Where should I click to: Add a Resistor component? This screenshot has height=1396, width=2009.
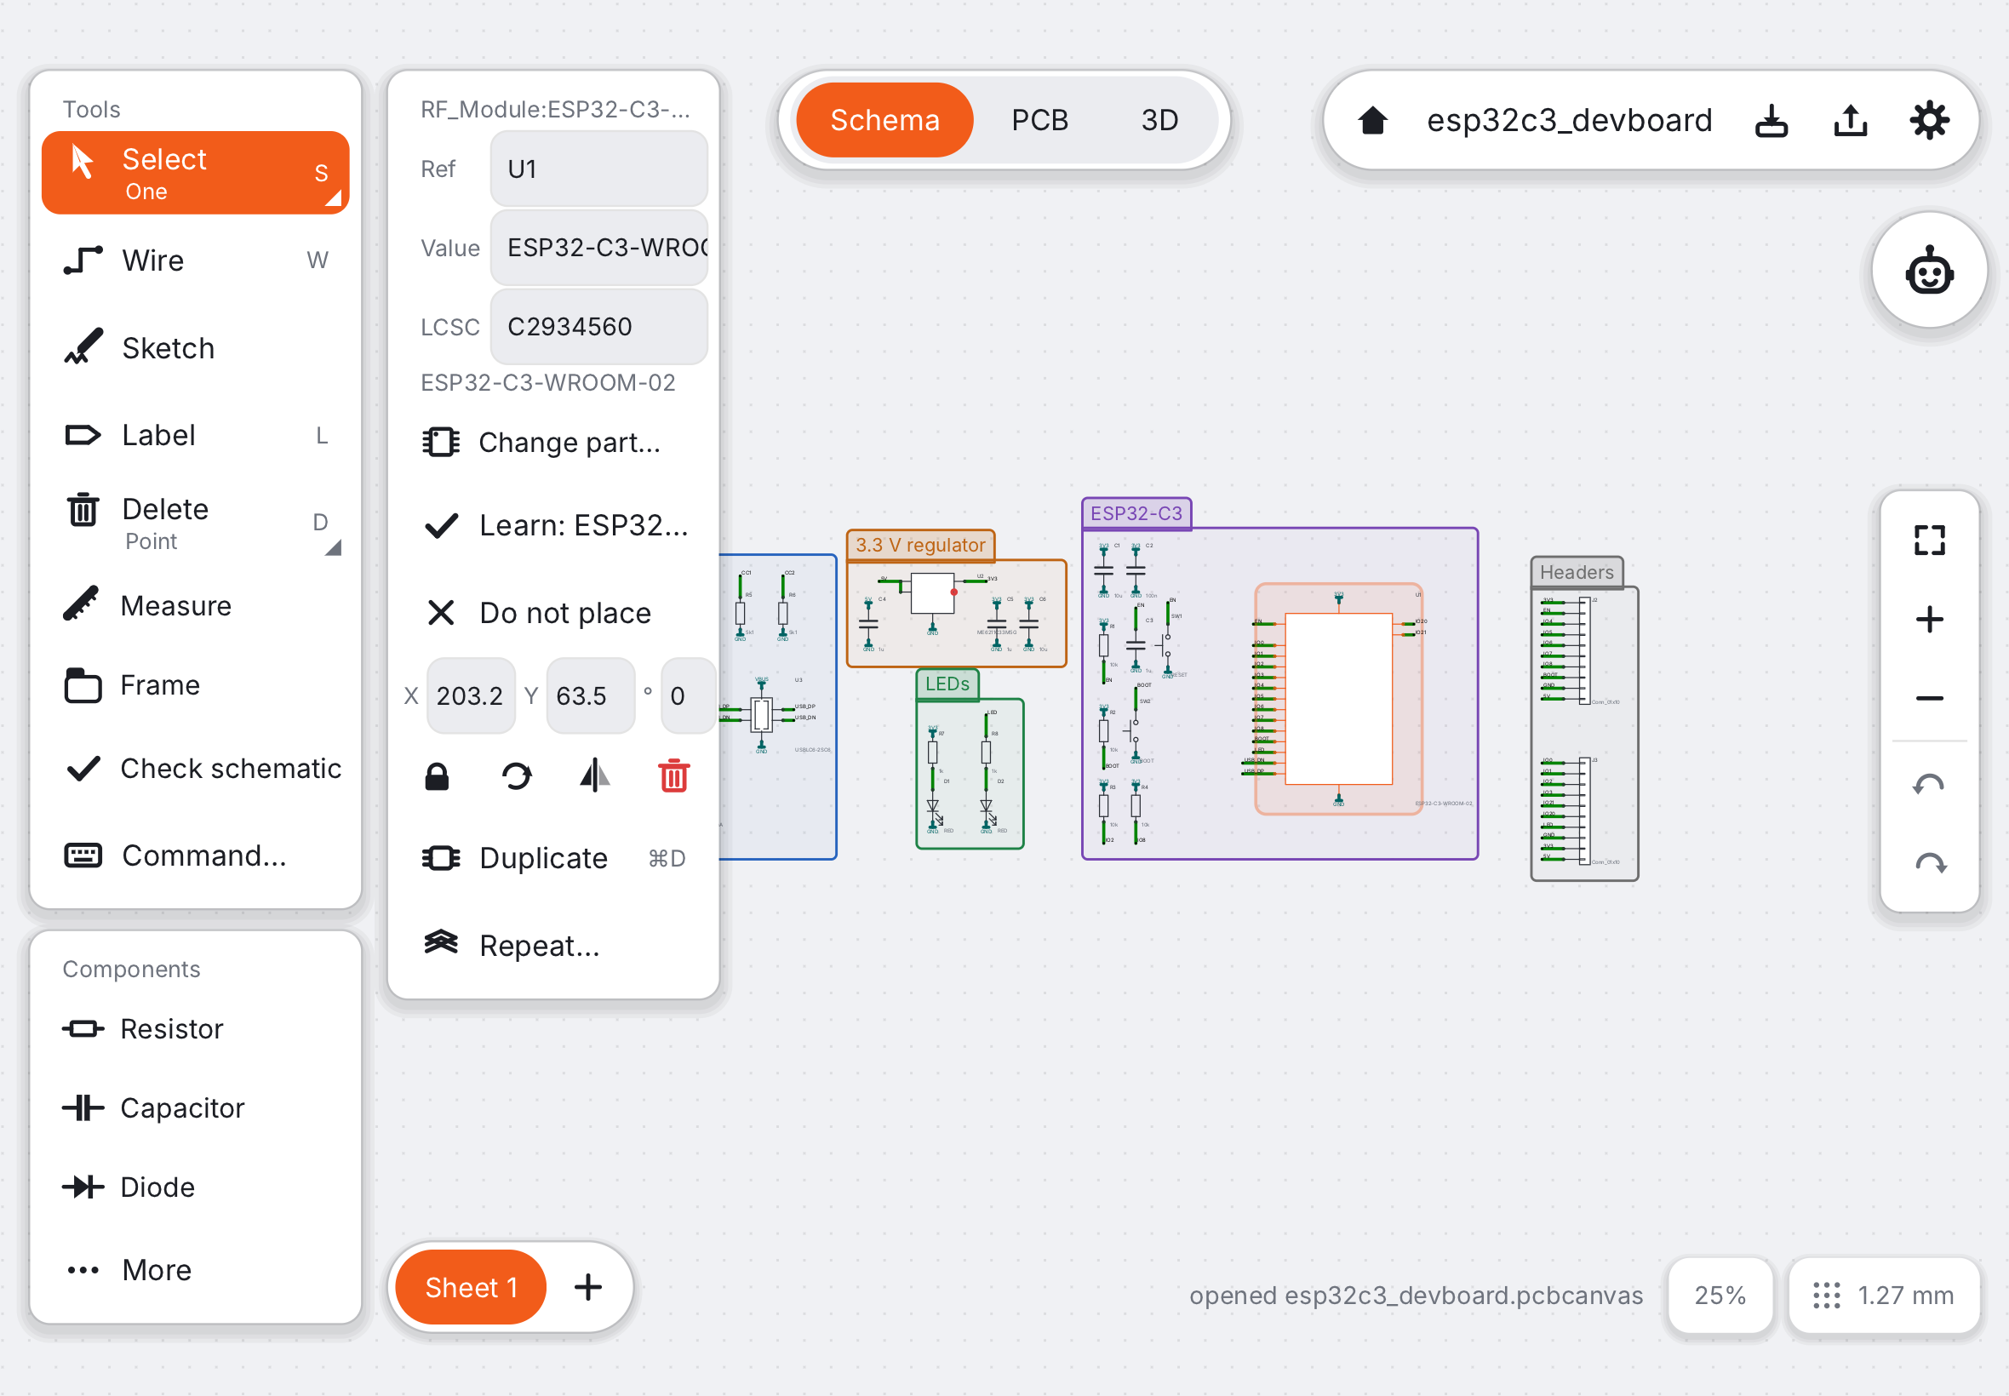pos(195,1028)
